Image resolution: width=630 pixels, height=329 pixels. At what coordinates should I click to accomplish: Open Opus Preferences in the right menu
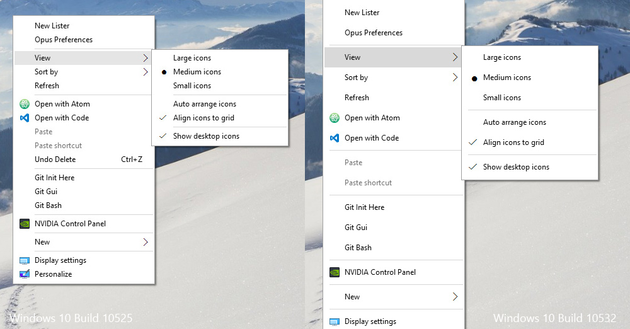(x=373, y=33)
